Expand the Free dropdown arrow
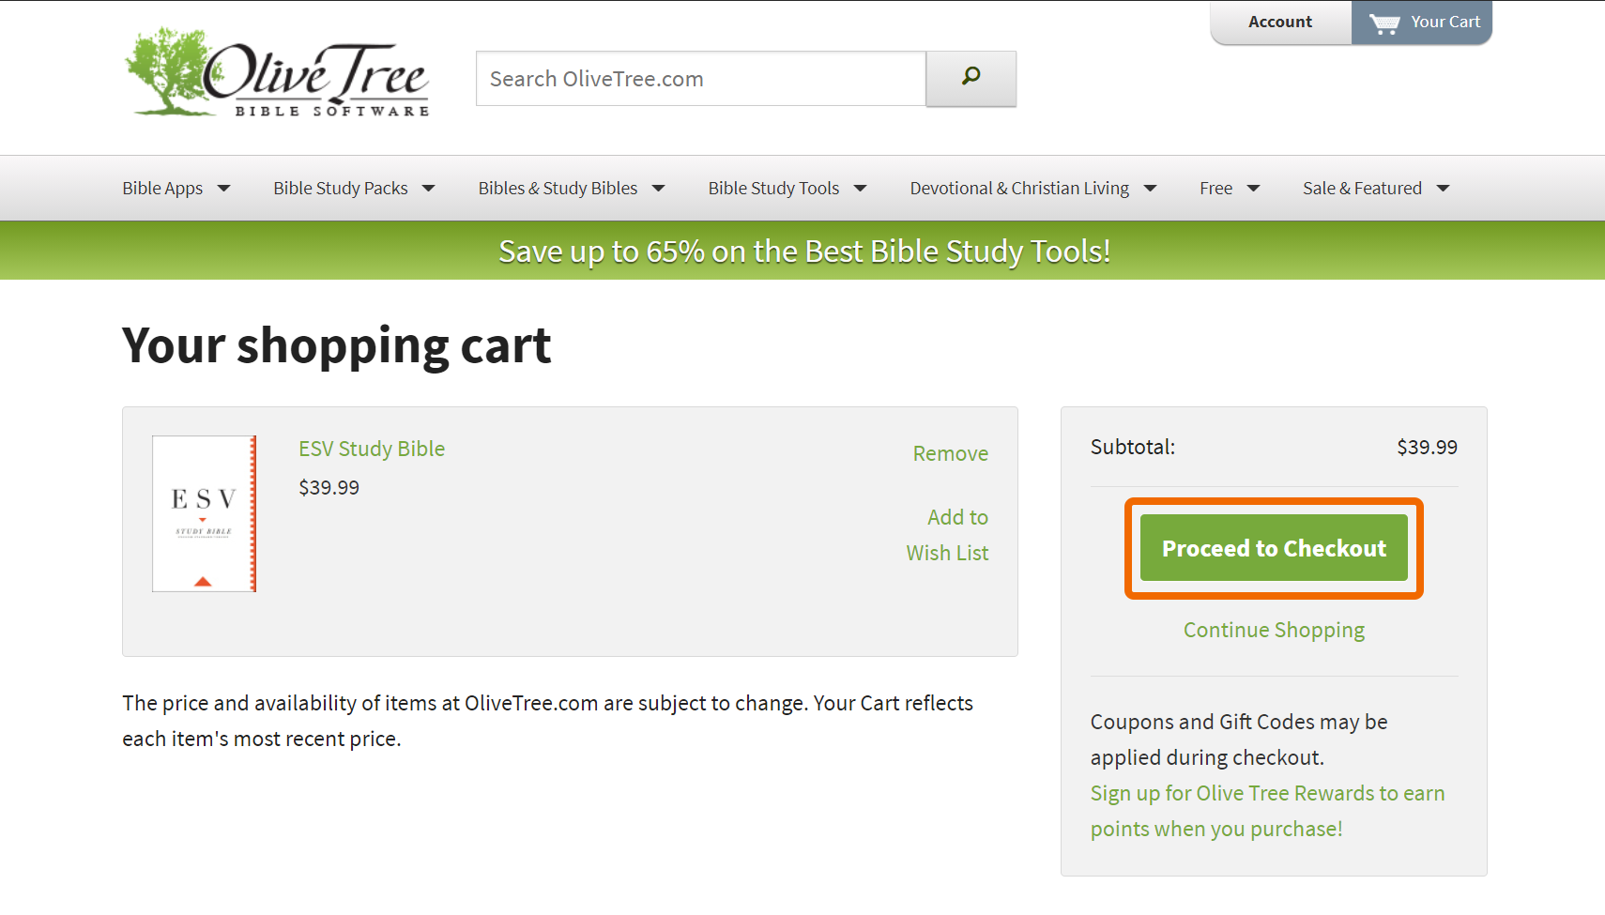This screenshot has height=915, width=1605. tap(1253, 189)
